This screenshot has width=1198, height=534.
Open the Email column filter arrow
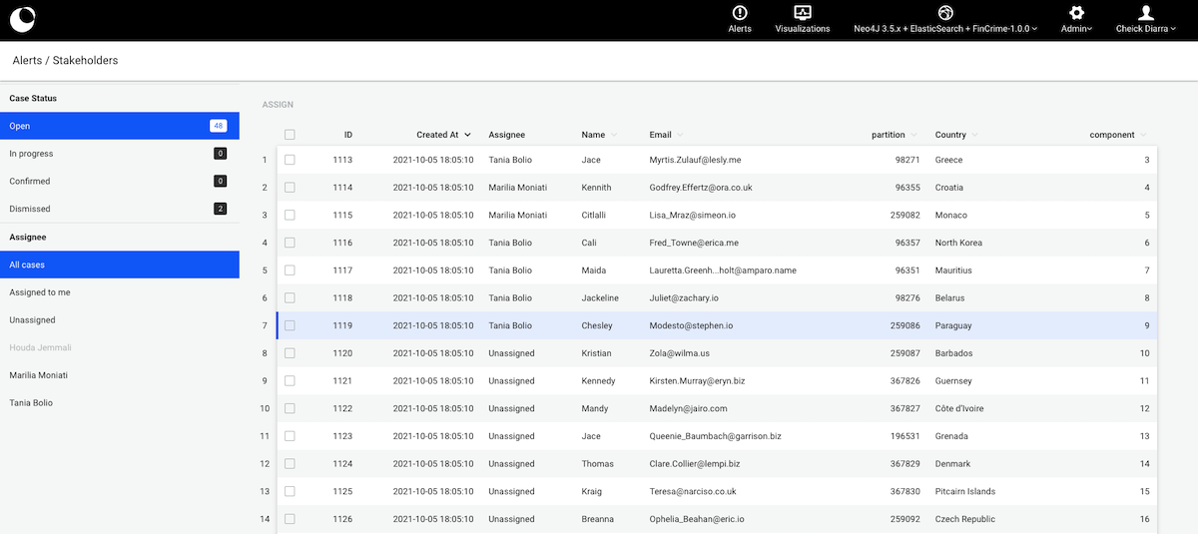tap(680, 135)
